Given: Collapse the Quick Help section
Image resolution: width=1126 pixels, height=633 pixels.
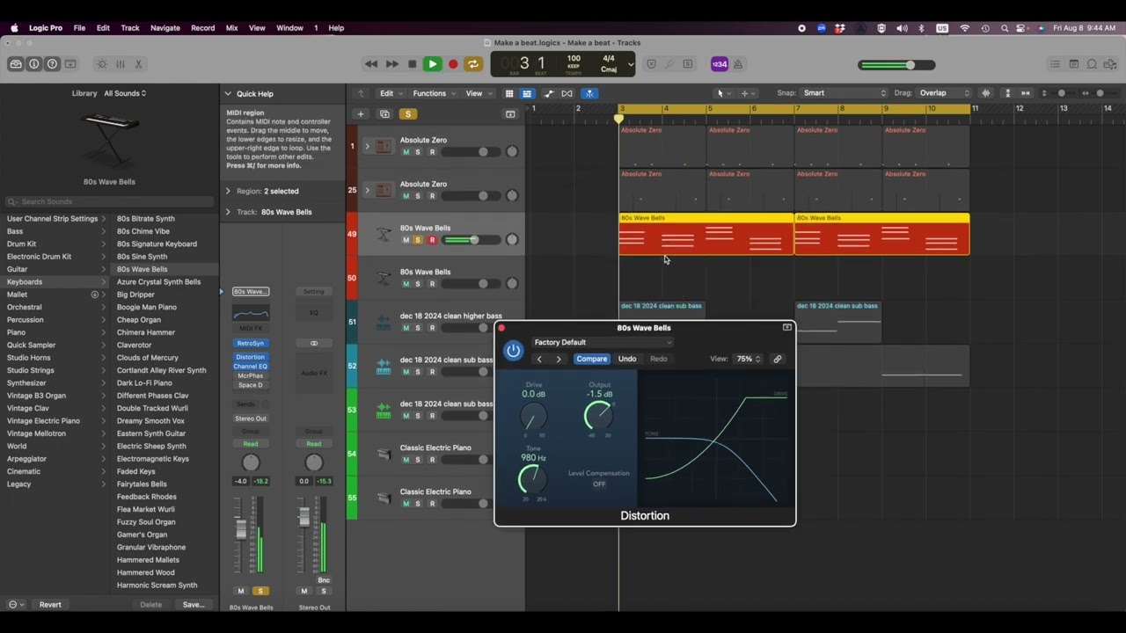Looking at the screenshot, I should 228,93.
